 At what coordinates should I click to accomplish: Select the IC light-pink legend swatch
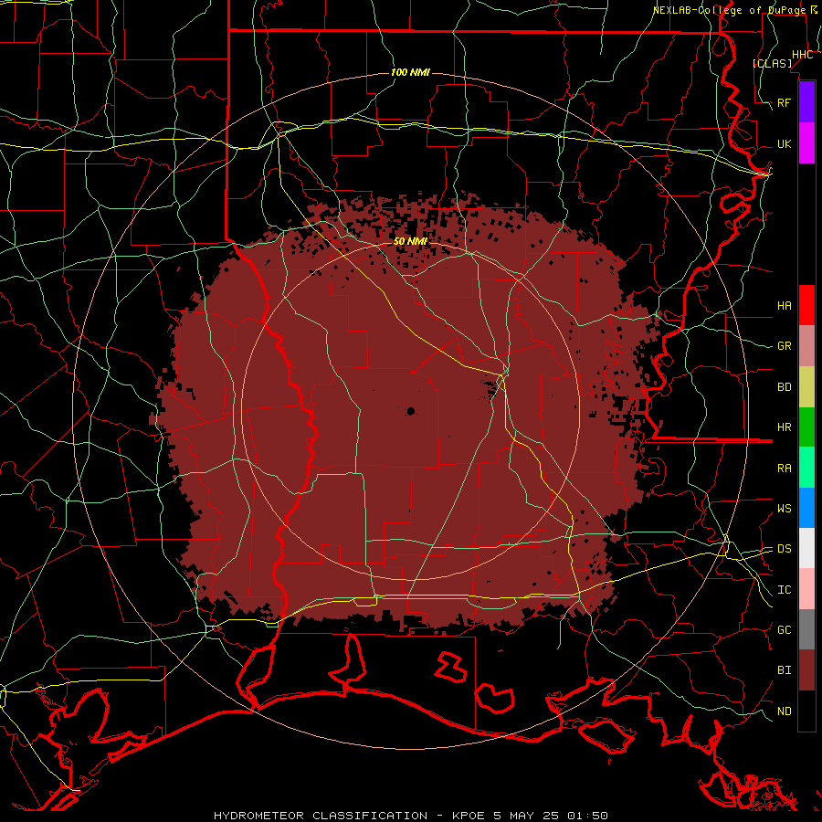(806, 589)
